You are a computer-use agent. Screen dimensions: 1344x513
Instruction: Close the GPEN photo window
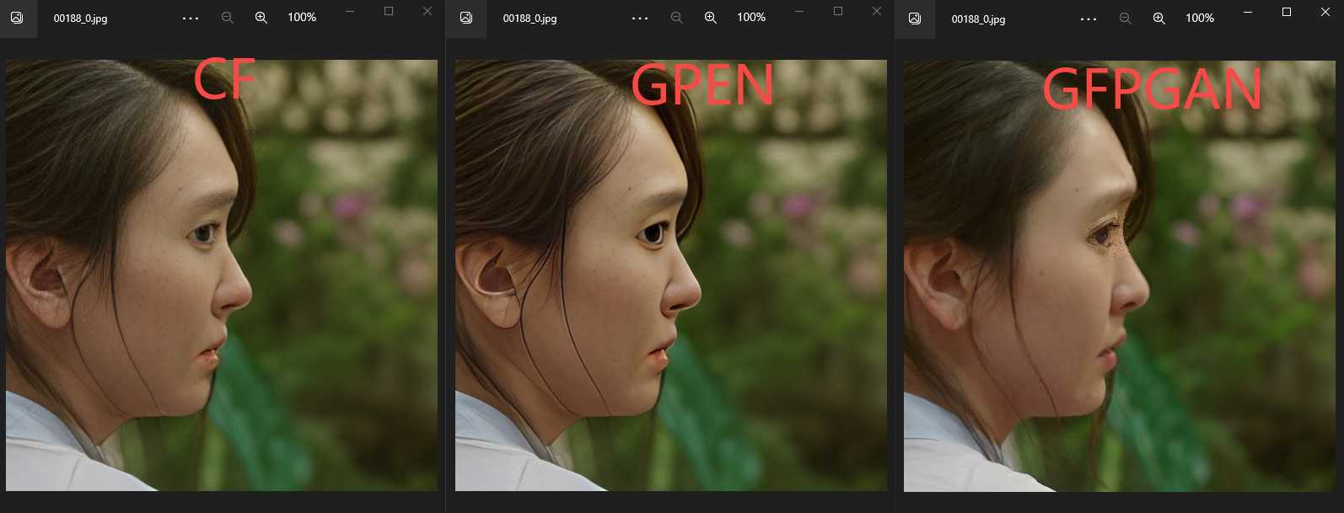[x=877, y=11]
